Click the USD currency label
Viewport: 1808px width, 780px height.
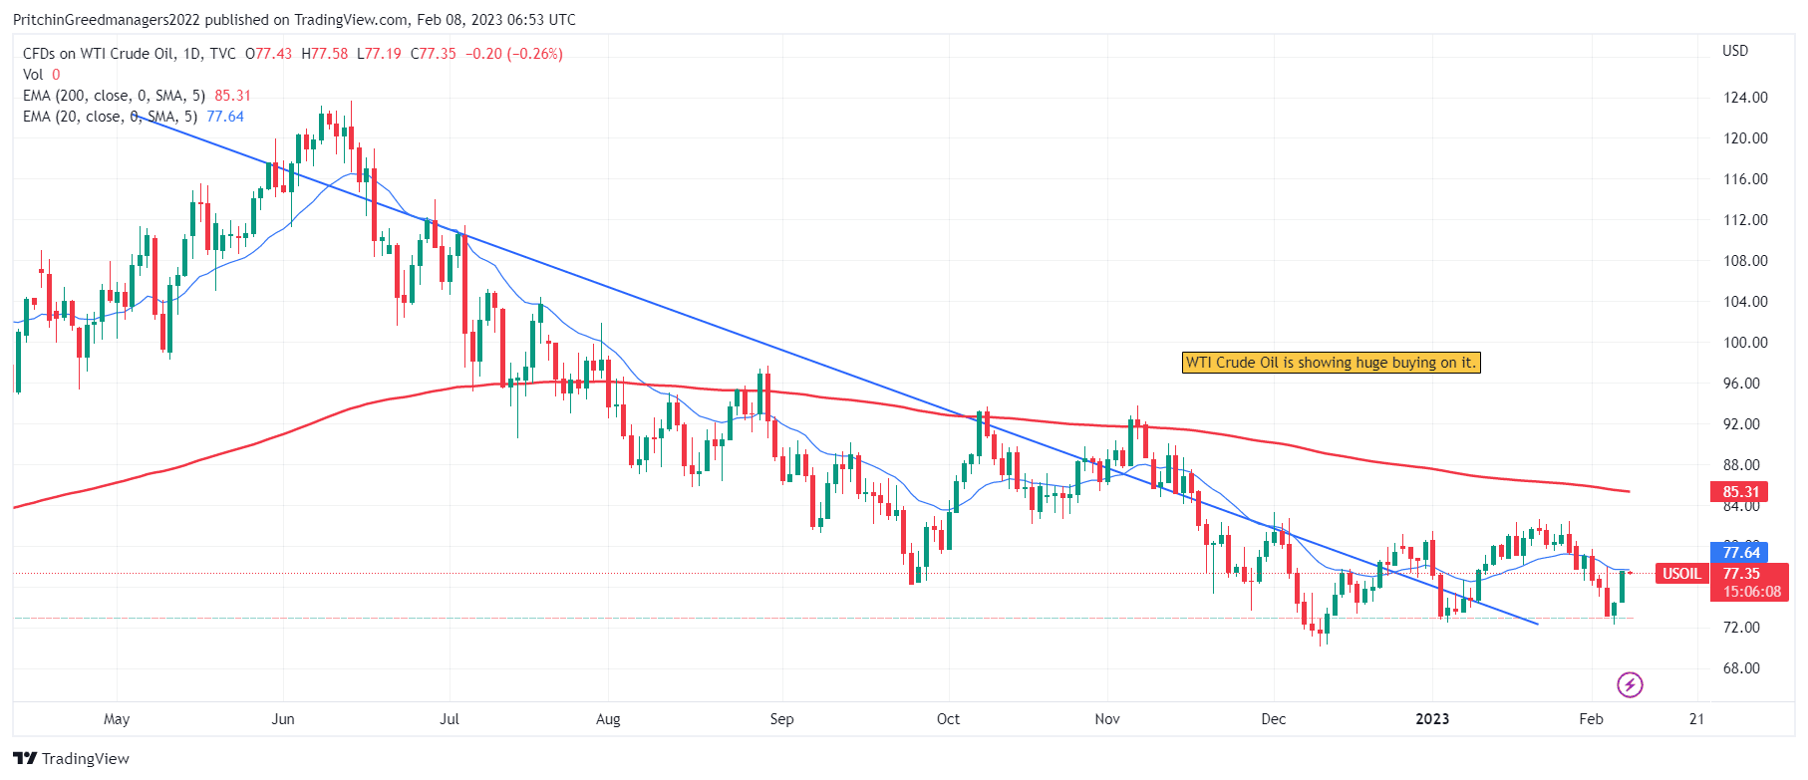click(x=1735, y=51)
